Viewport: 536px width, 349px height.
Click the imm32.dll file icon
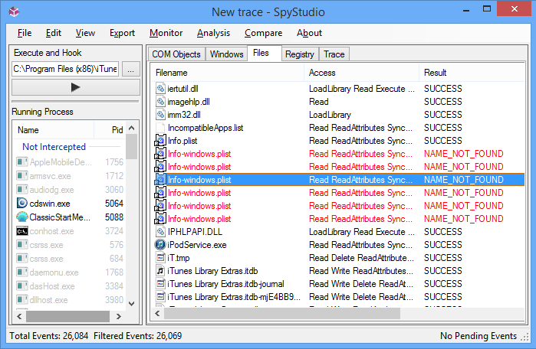click(x=160, y=115)
